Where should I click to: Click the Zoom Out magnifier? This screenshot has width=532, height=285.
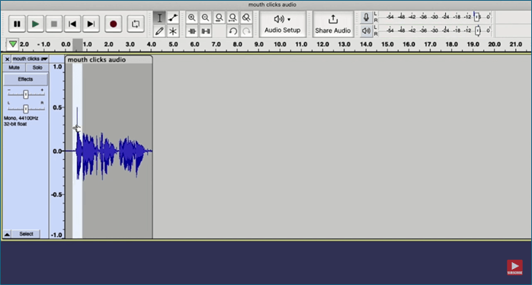pos(206,18)
